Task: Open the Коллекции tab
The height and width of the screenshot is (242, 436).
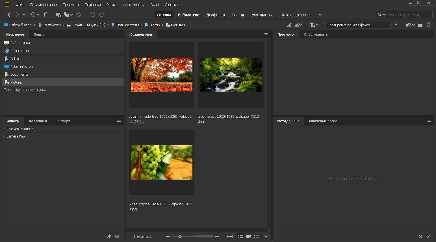Action: (38, 121)
